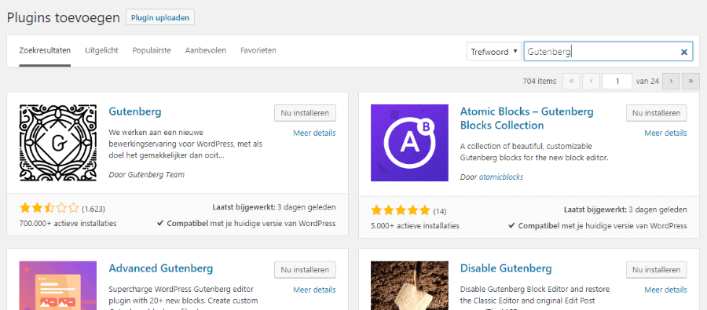Click the Plugin uploaden button

160,17
